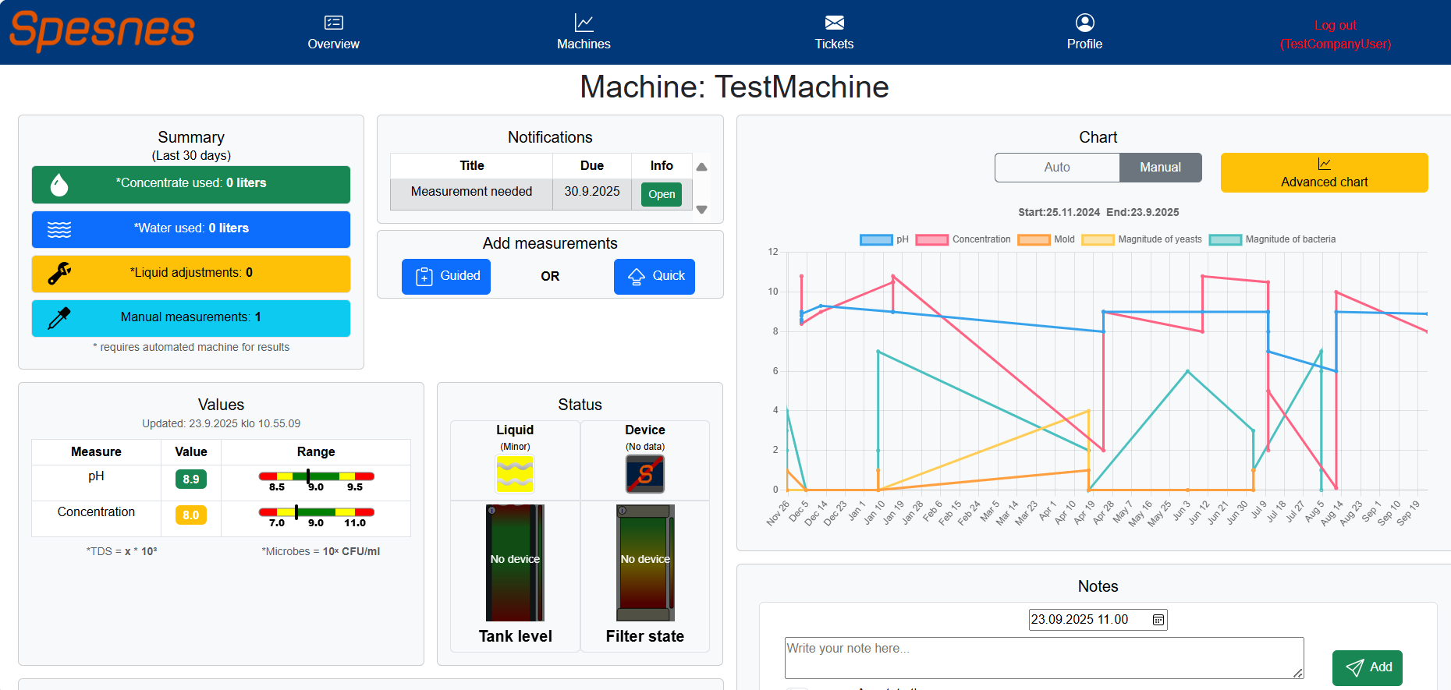Screen dimensions: 1451x690
Task: Go to the Machines page
Action: click(584, 33)
